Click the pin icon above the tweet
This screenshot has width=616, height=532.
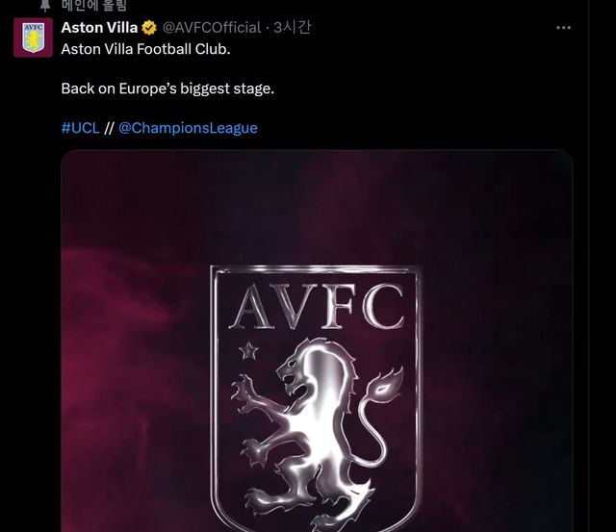click(44, 6)
